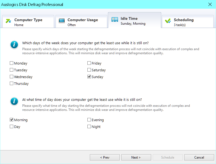Click the '3 task(s)' scheduling subtitle

(x=180, y=25)
